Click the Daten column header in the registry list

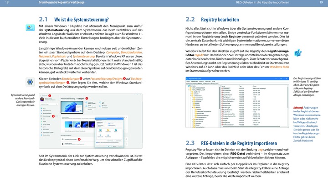[x=254, y=86]
